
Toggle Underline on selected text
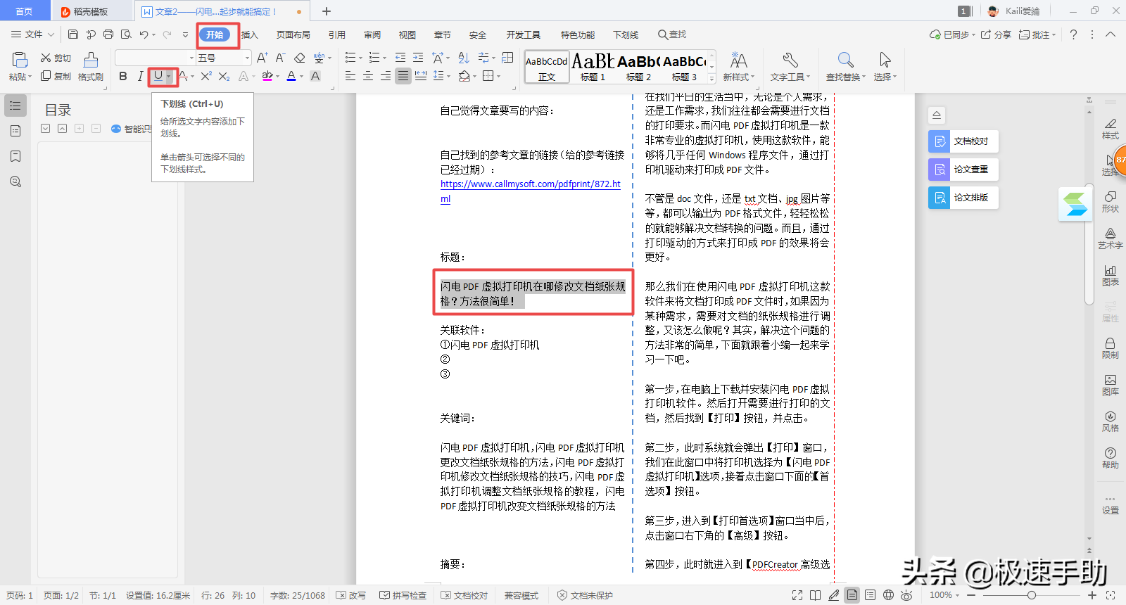tap(158, 76)
